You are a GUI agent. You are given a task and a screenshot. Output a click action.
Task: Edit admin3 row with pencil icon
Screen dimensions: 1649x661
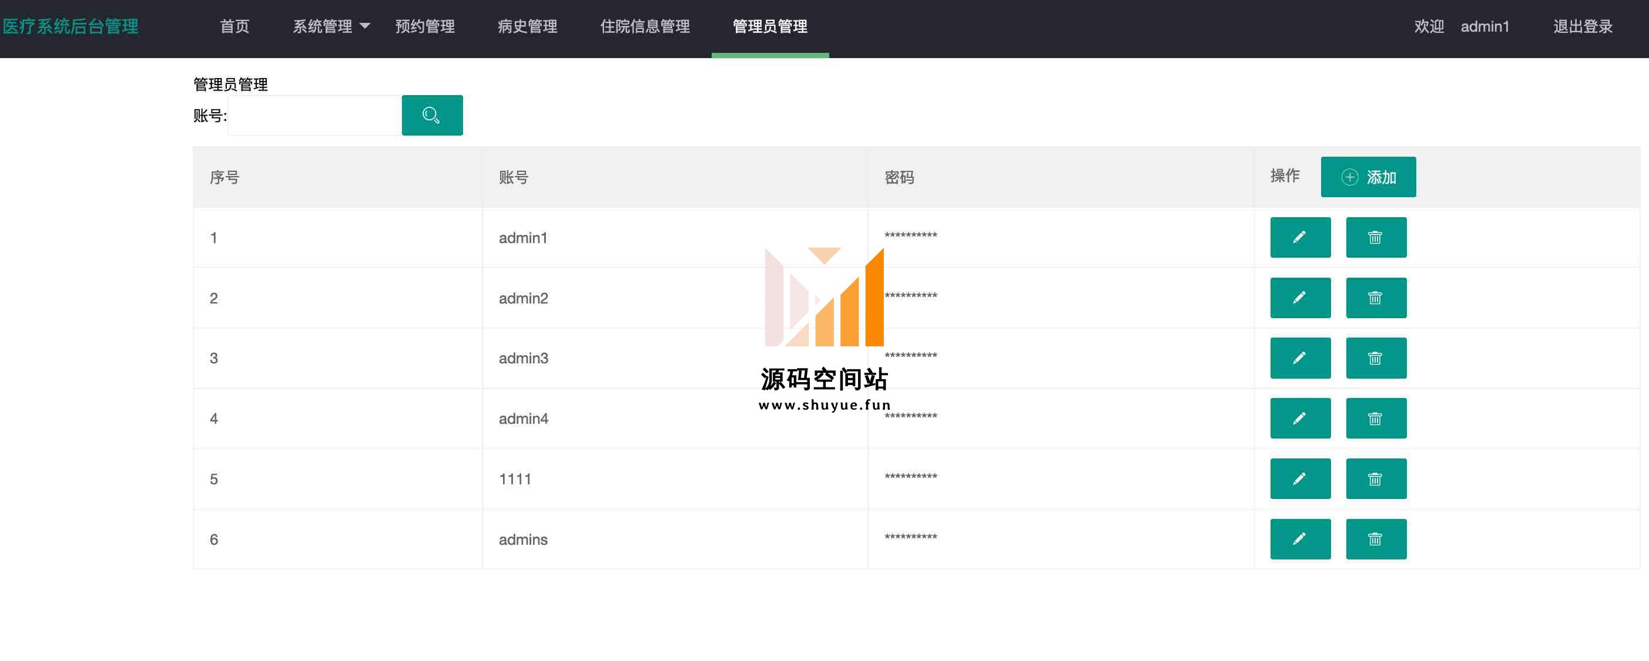(x=1300, y=358)
